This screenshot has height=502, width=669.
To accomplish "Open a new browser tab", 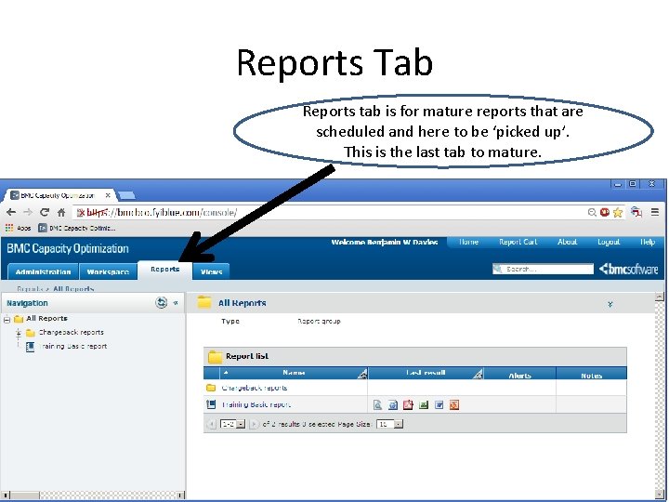I will [x=126, y=195].
